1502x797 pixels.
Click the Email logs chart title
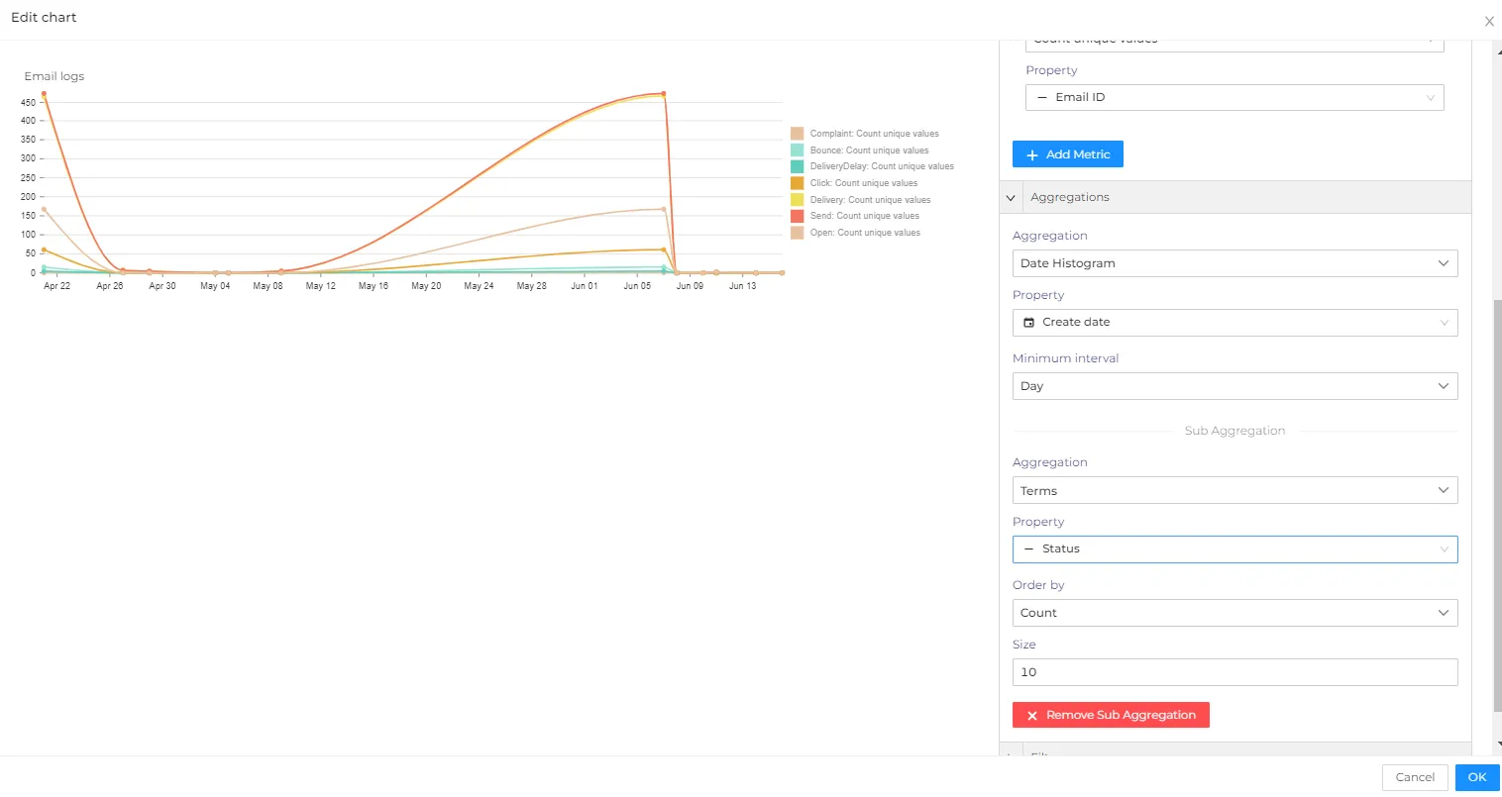coord(54,76)
